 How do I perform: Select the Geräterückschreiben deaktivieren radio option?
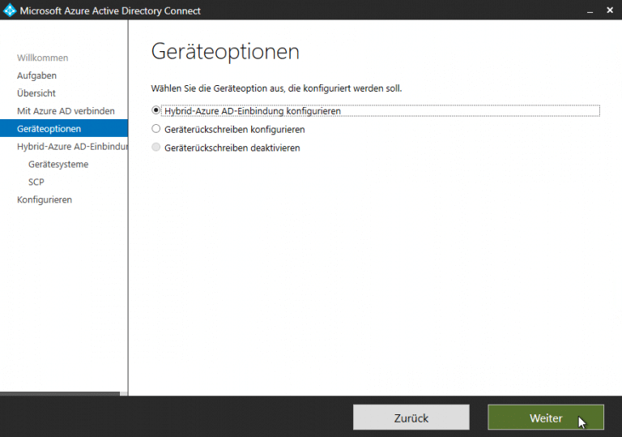coord(156,148)
